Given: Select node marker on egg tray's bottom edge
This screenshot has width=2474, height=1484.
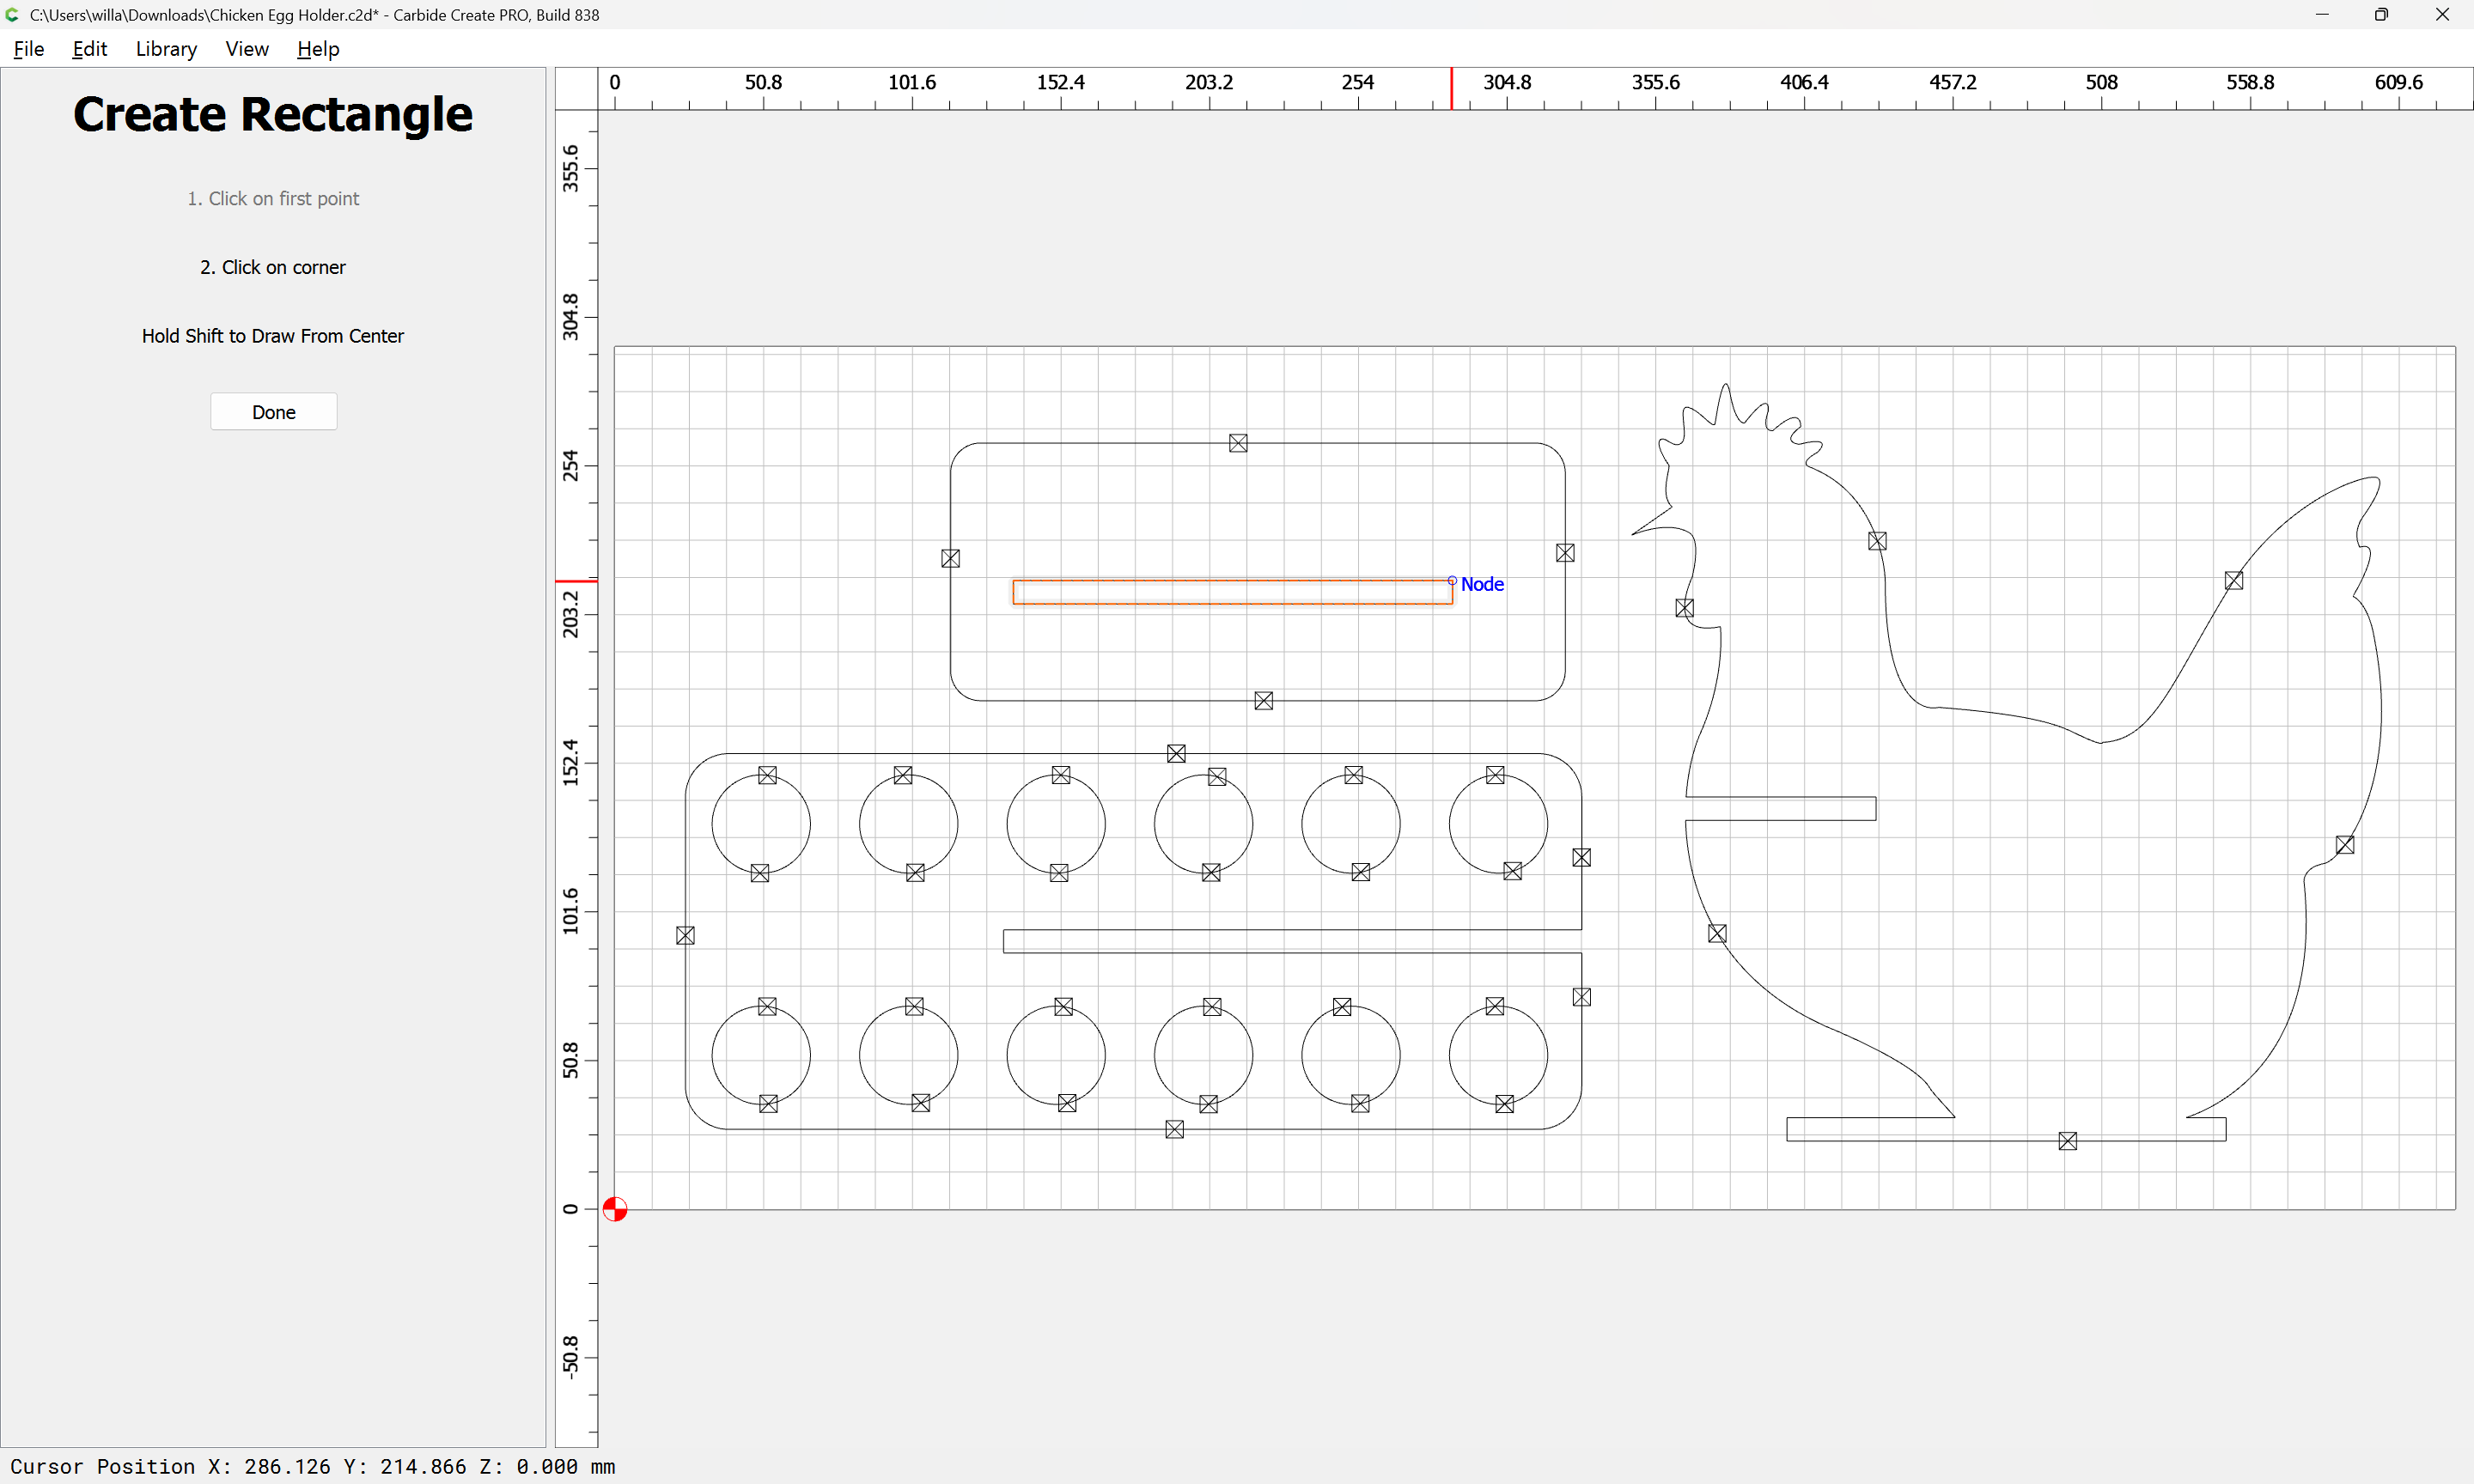Looking at the screenshot, I should (1175, 1129).
